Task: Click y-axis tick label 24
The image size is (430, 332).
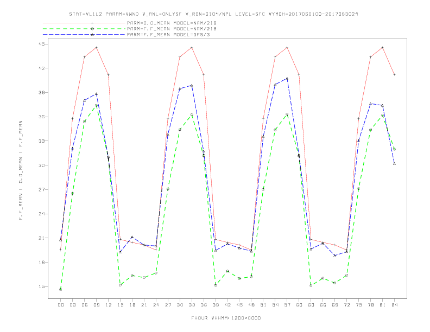Action: (42, 214)
